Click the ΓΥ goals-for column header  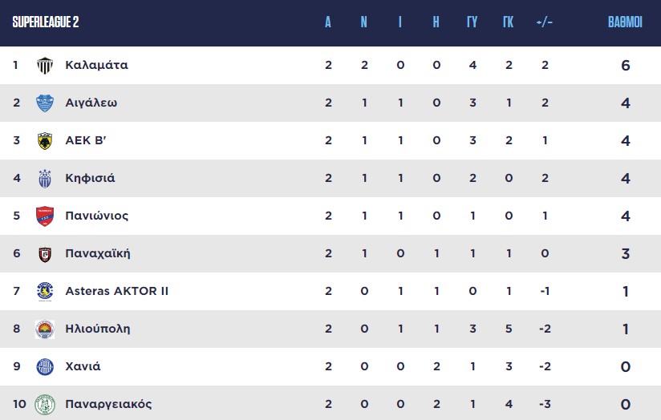point(472,22)
